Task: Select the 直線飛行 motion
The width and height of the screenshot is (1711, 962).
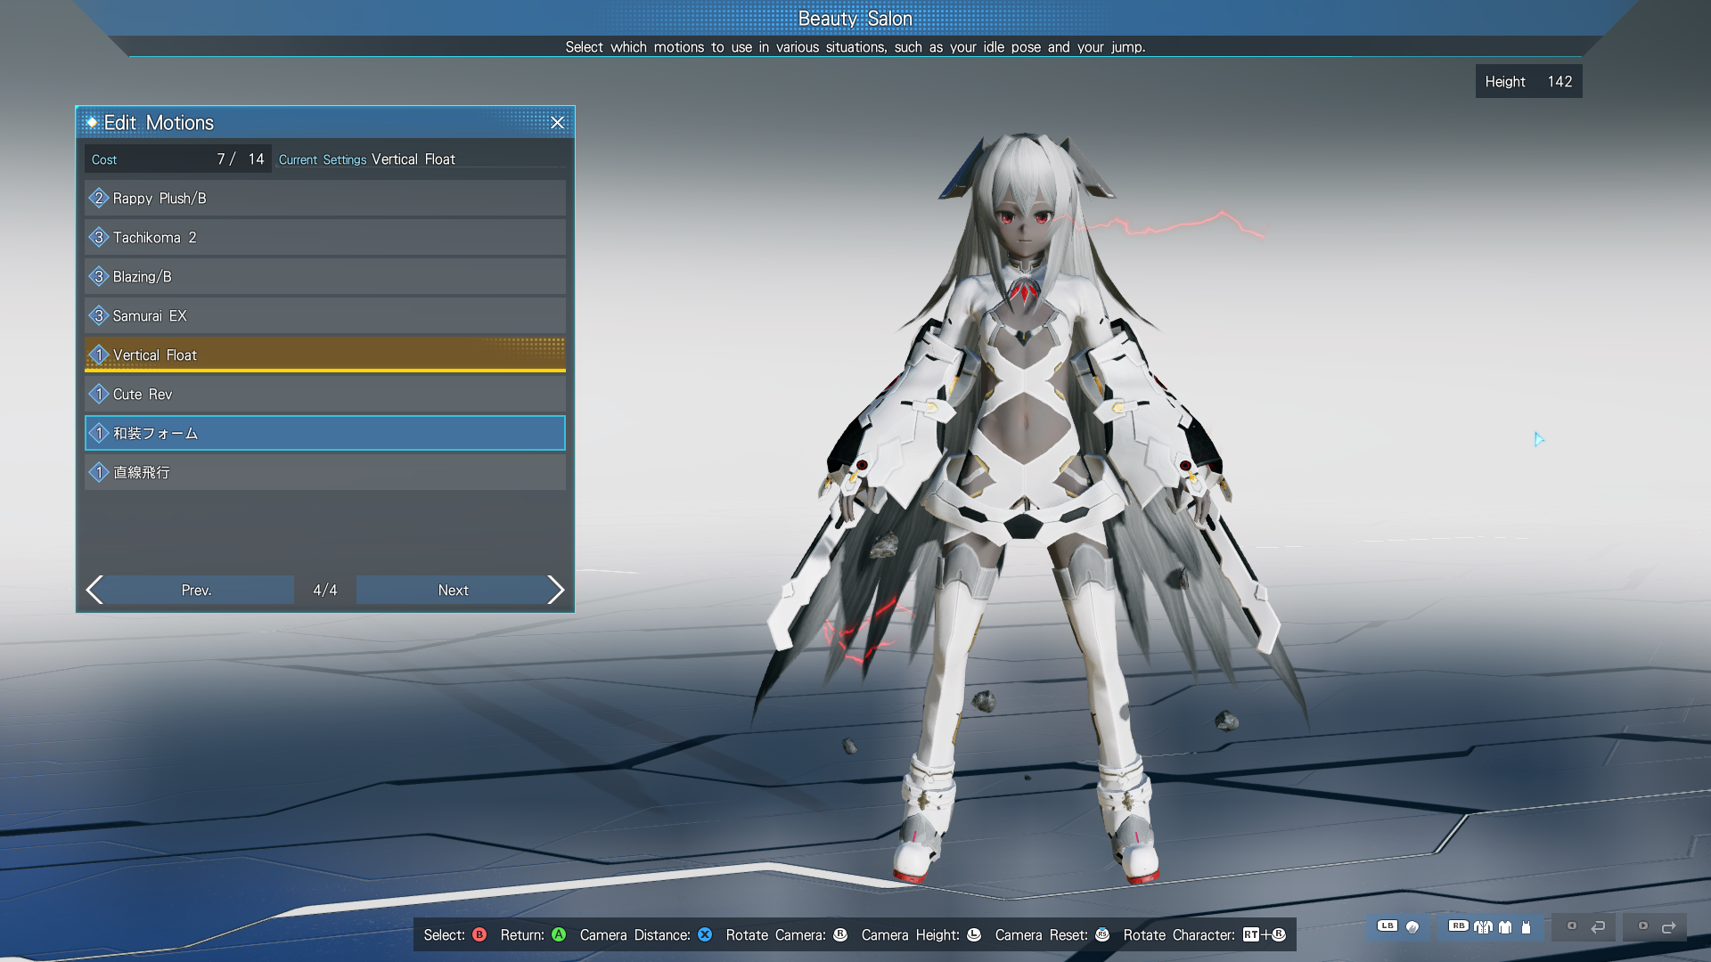Action: [x=325, y=472]
